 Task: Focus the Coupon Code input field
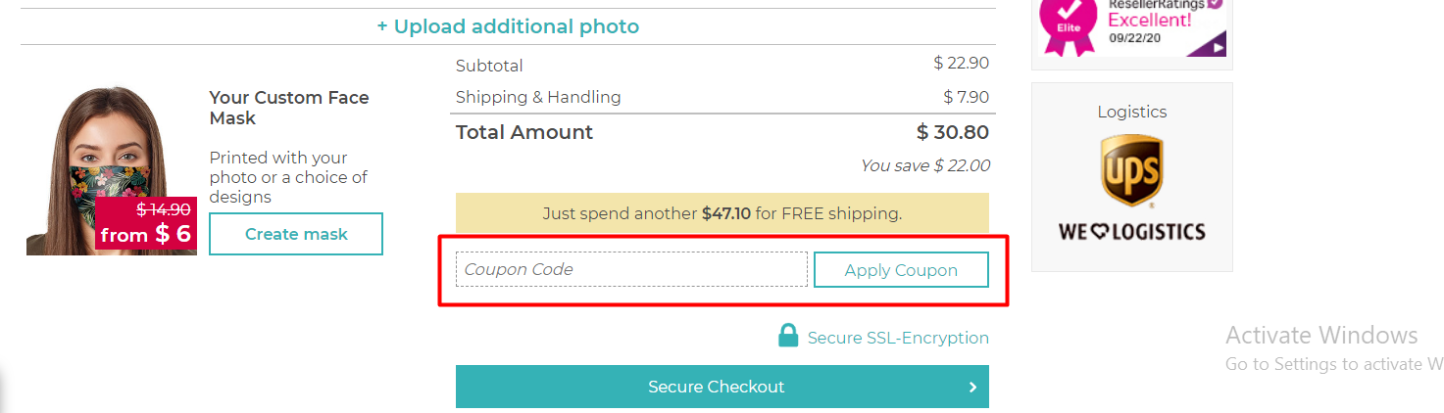(x=631, y=269)
